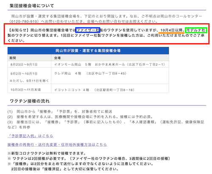Click the ※ただし、9月11日を除く note

coord(29,81)
